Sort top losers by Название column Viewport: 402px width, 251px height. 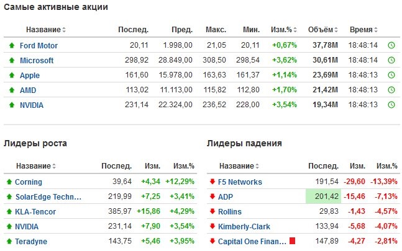pos(239,166)
